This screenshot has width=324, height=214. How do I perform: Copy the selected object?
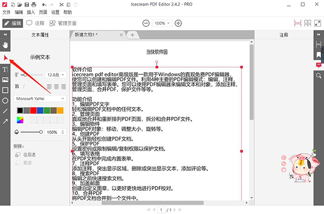tap(69, 4)
